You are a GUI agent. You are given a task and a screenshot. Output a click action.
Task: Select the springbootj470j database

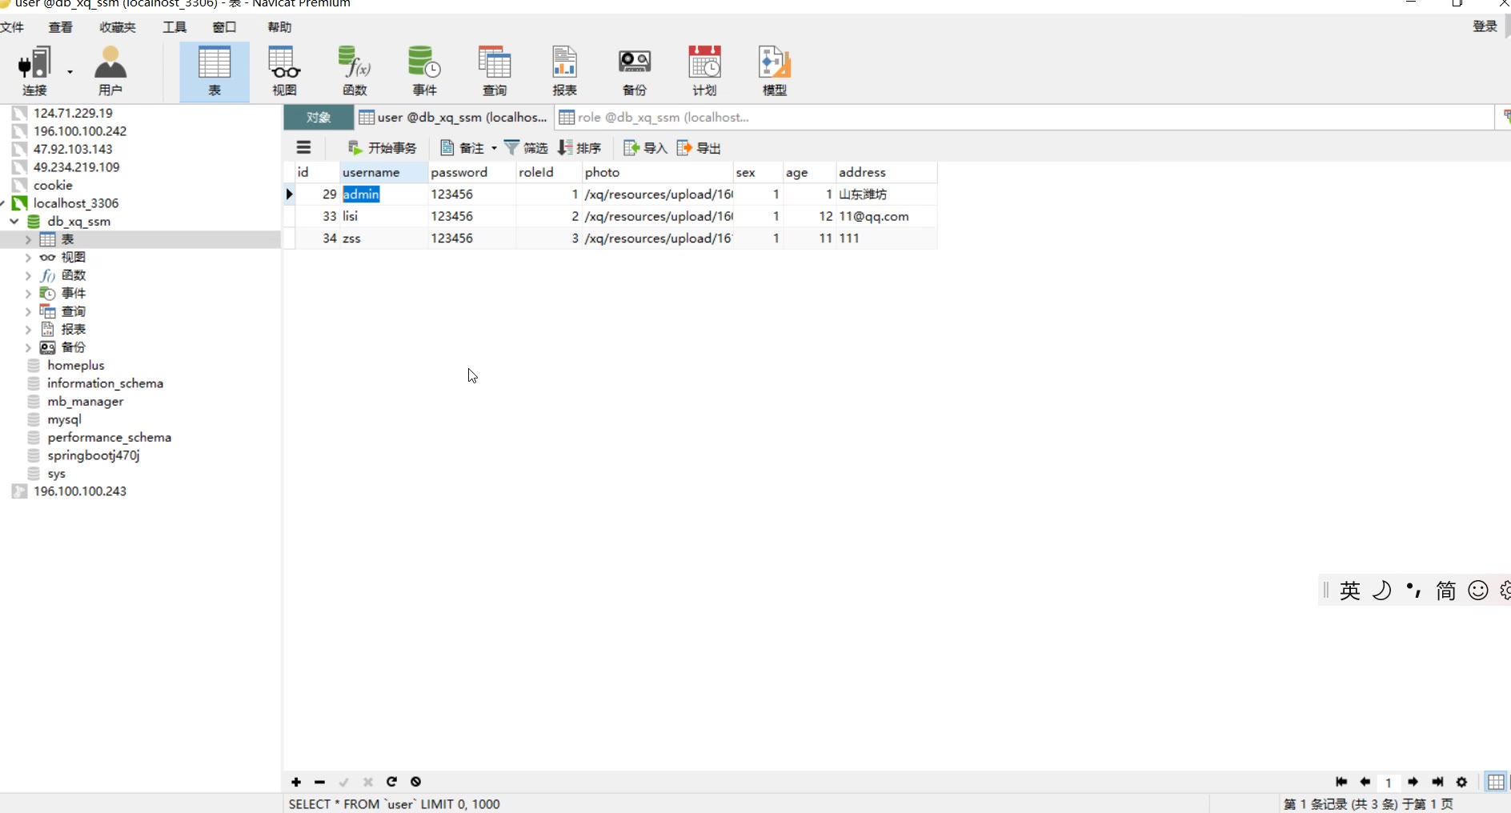point(94,455)
